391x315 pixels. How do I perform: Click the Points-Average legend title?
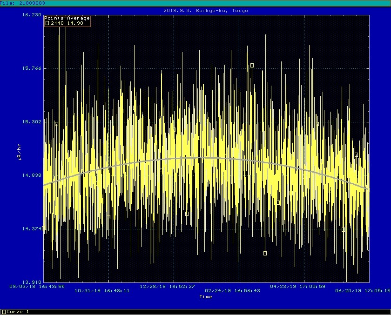pos(67,18)
